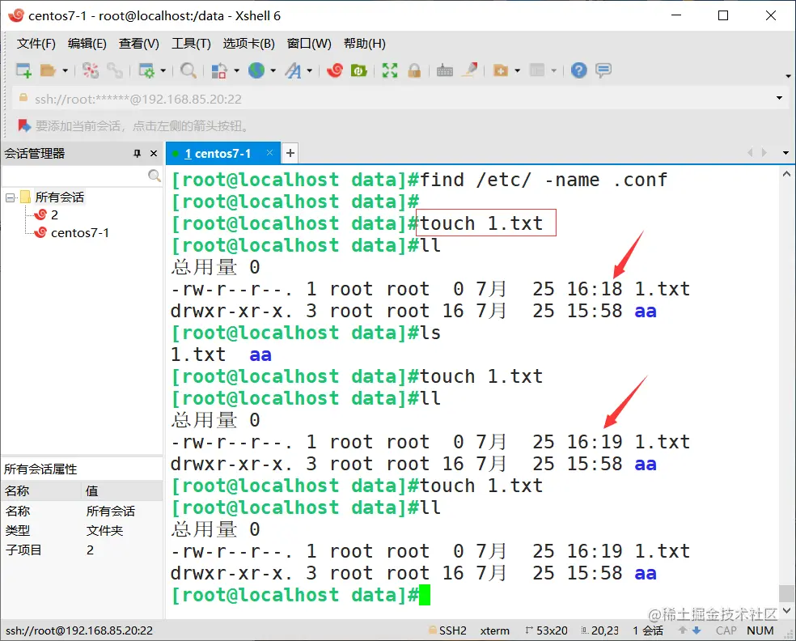Click the New Session toolbar icon
This screenshot has width=796, height=641.
23,70
